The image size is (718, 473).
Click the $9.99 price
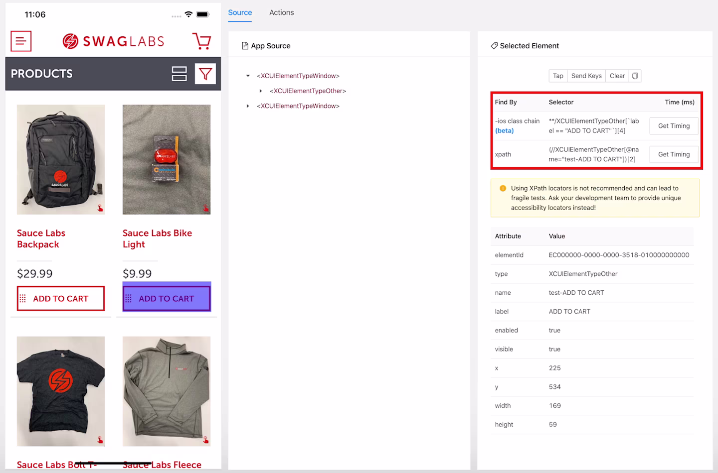pyautogui.click(x=137, y=274)
